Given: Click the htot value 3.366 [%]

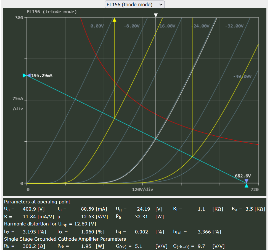Looking at the screenshot, I should (209, 232).
